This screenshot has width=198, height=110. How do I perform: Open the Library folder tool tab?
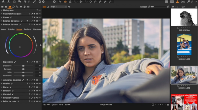tap(2, 7)
